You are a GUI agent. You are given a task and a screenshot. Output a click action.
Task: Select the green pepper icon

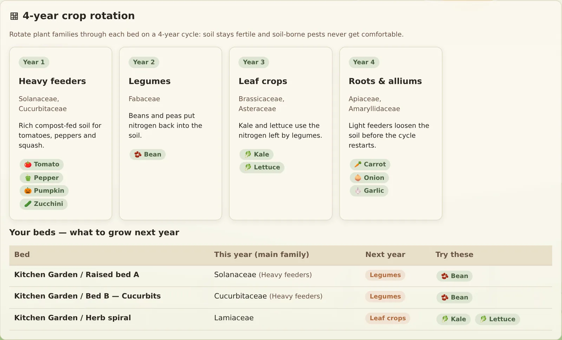28,178
